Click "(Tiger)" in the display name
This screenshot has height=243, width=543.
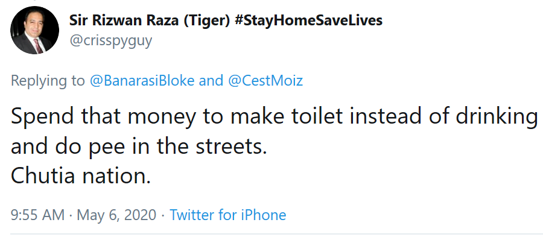206,21
